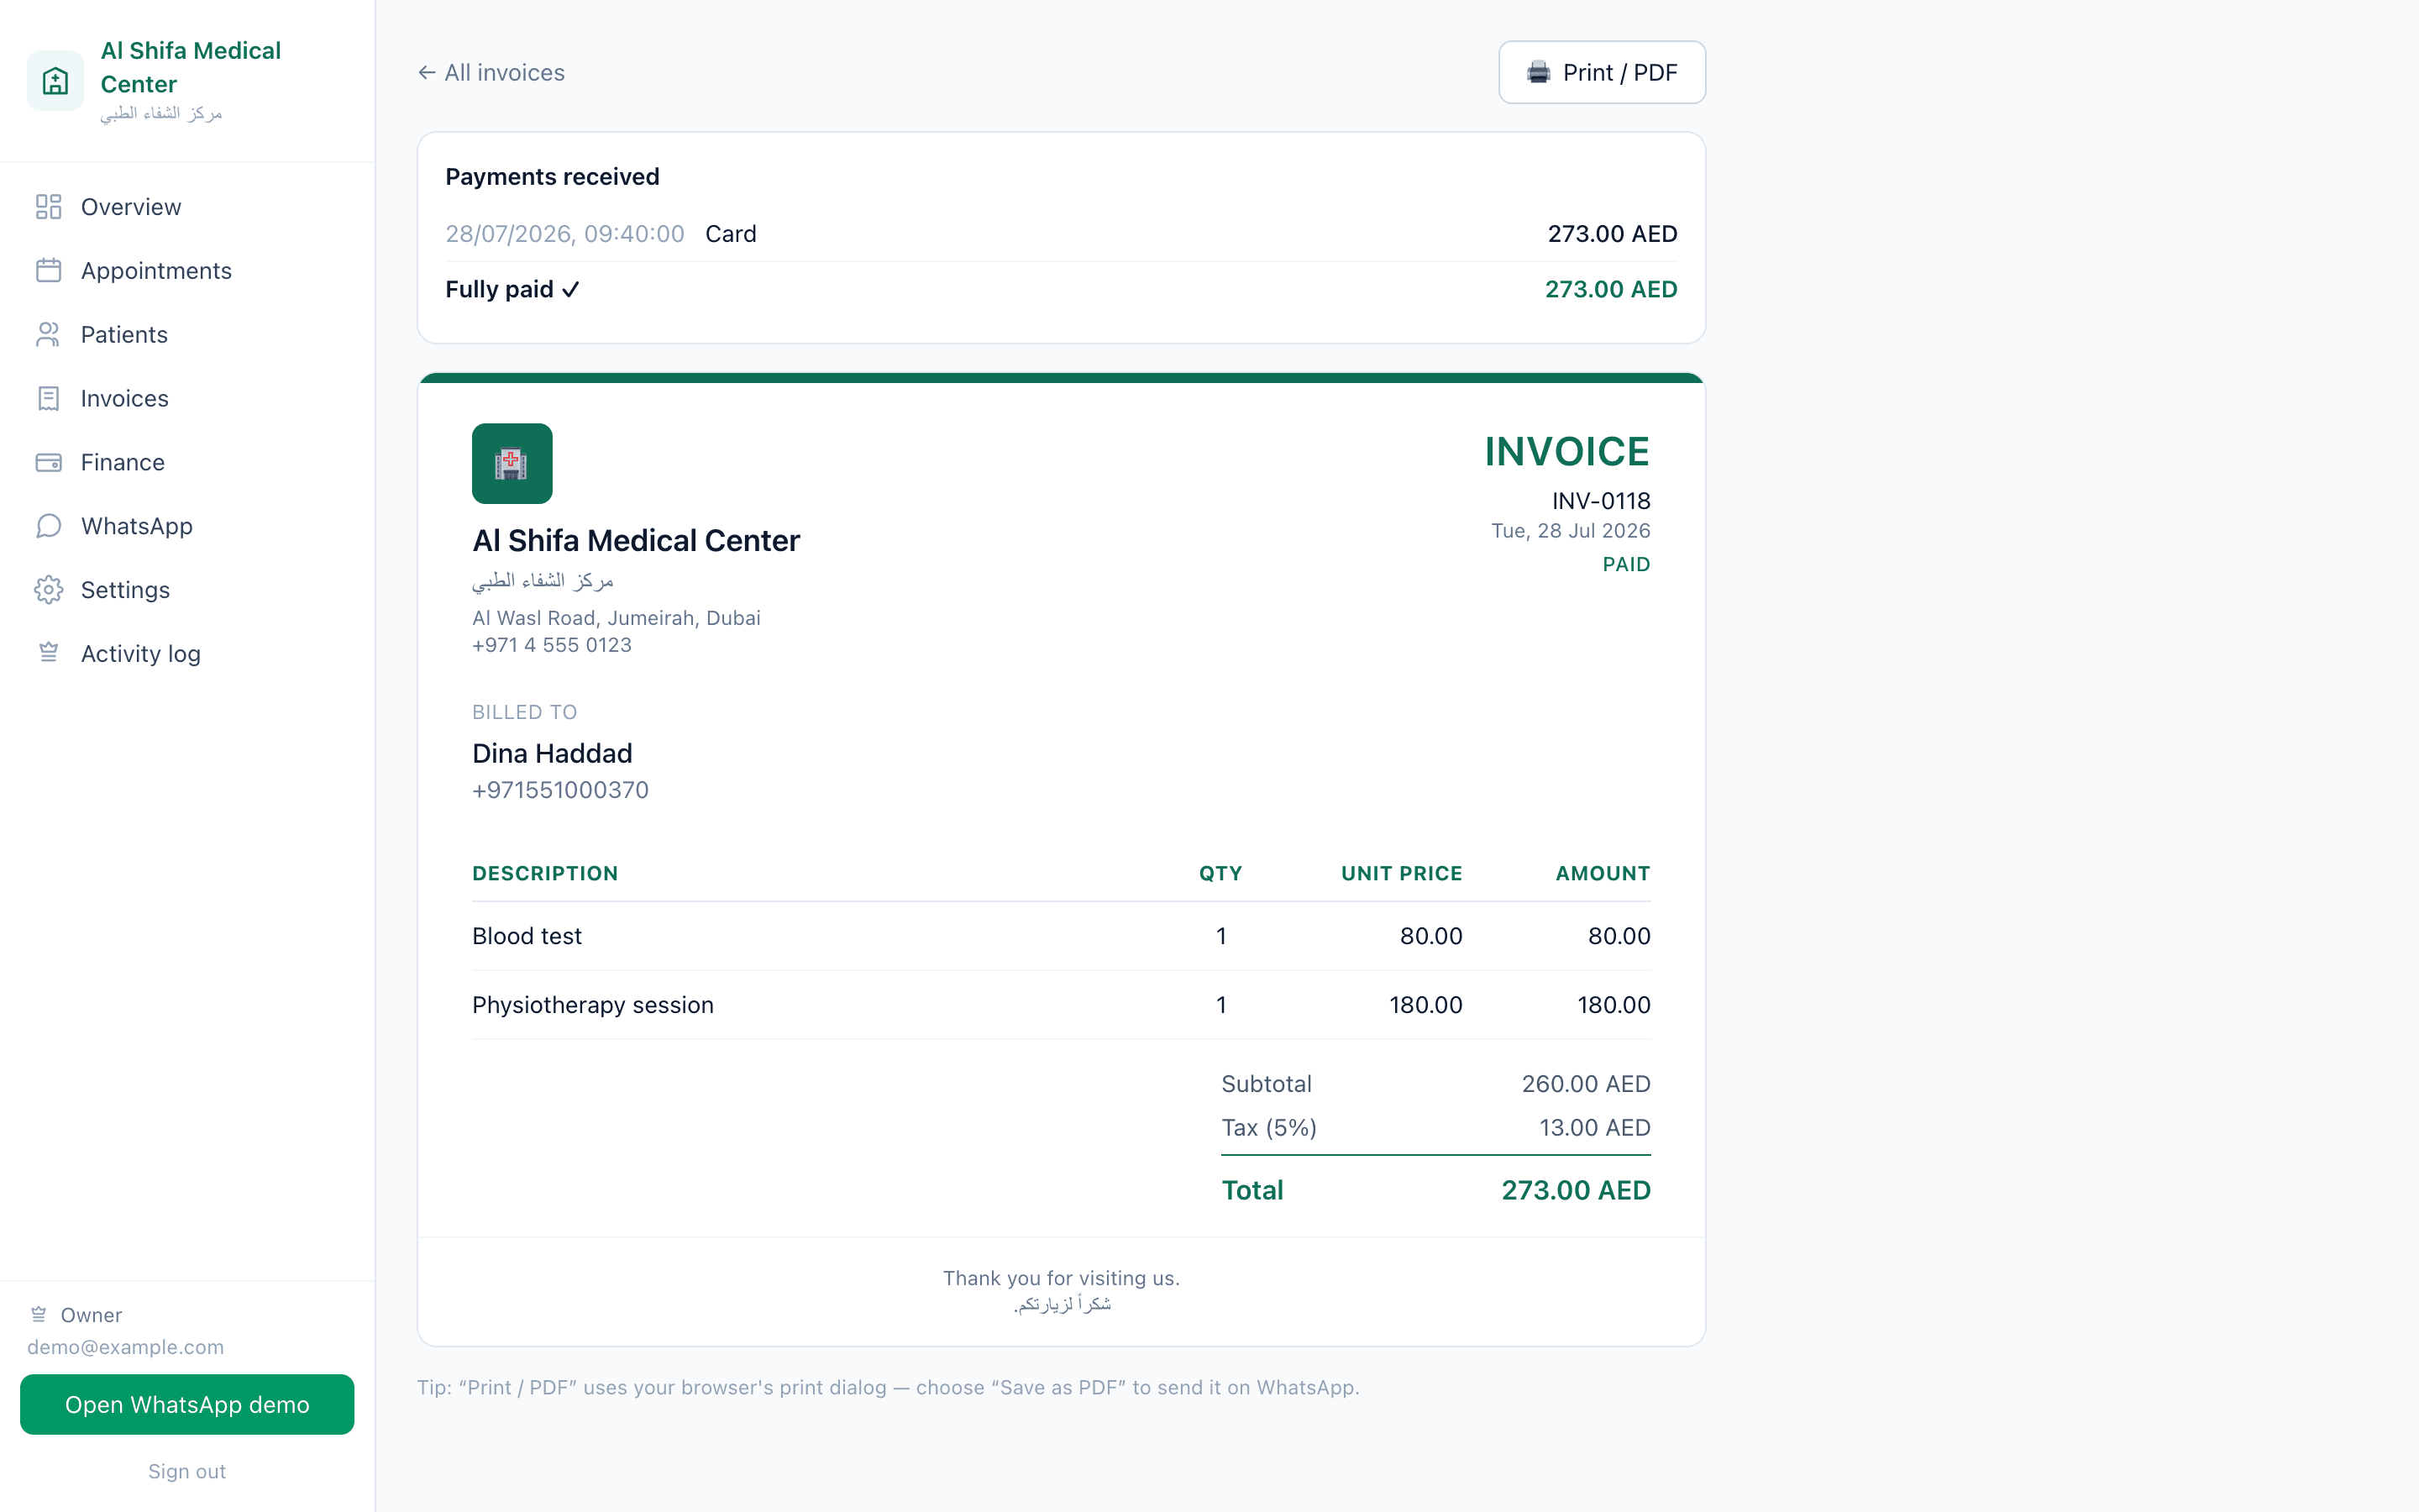Click the clinic logo icon in sidebar header
Viewport: 2419px width, 1512px height.
pos(55,80)
